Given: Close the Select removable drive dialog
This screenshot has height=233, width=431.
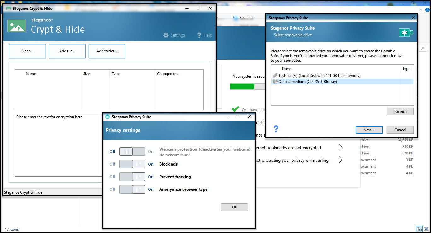Looking at the screenshot, I should pyautogui.click(x=413, y=18).
